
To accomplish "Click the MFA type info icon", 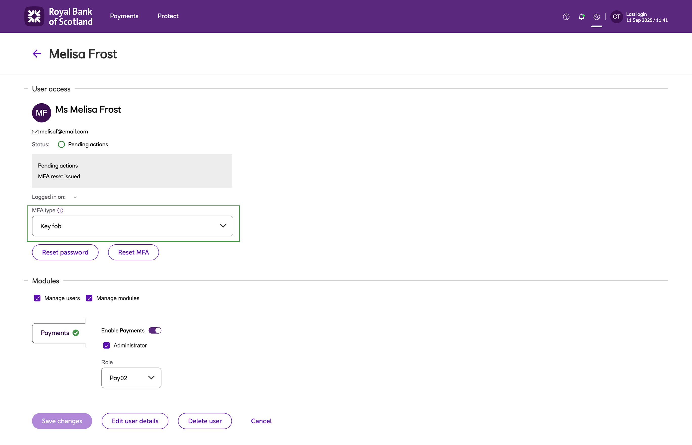I will (60, 210).
